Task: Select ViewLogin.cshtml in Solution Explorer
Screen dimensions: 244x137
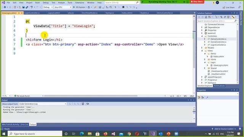Action: (x=220, y=65)
